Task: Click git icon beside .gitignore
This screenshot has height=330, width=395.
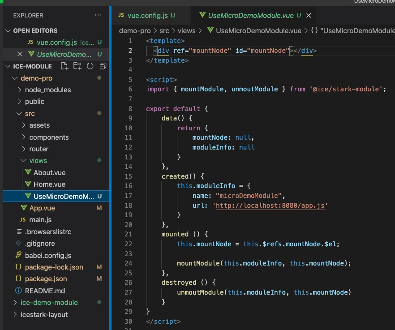Action: click(18, 243)
